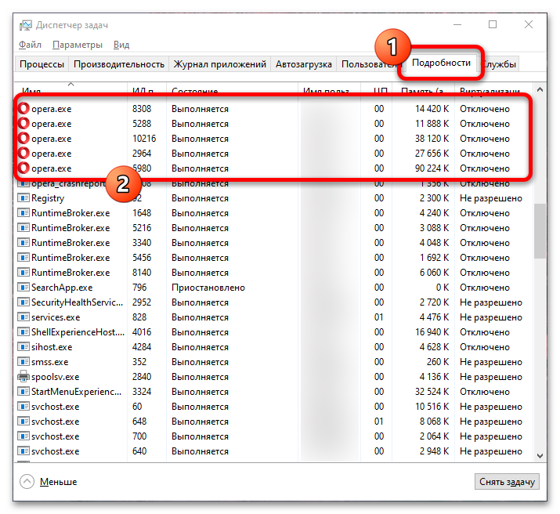Click the 32 524 K memory value
The height and width of the screenshot is (514, 560).
click(x=432, y=392)
